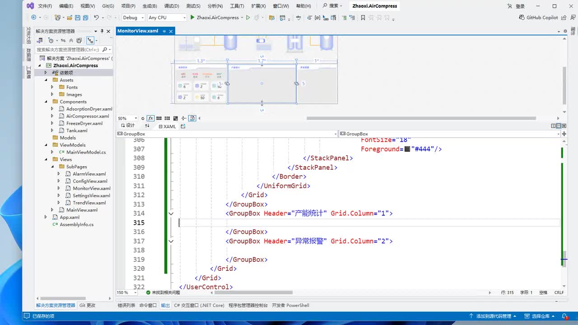
Task: Click Collapse All in Solution Explorer toolbar
Action: click(71, 41)
